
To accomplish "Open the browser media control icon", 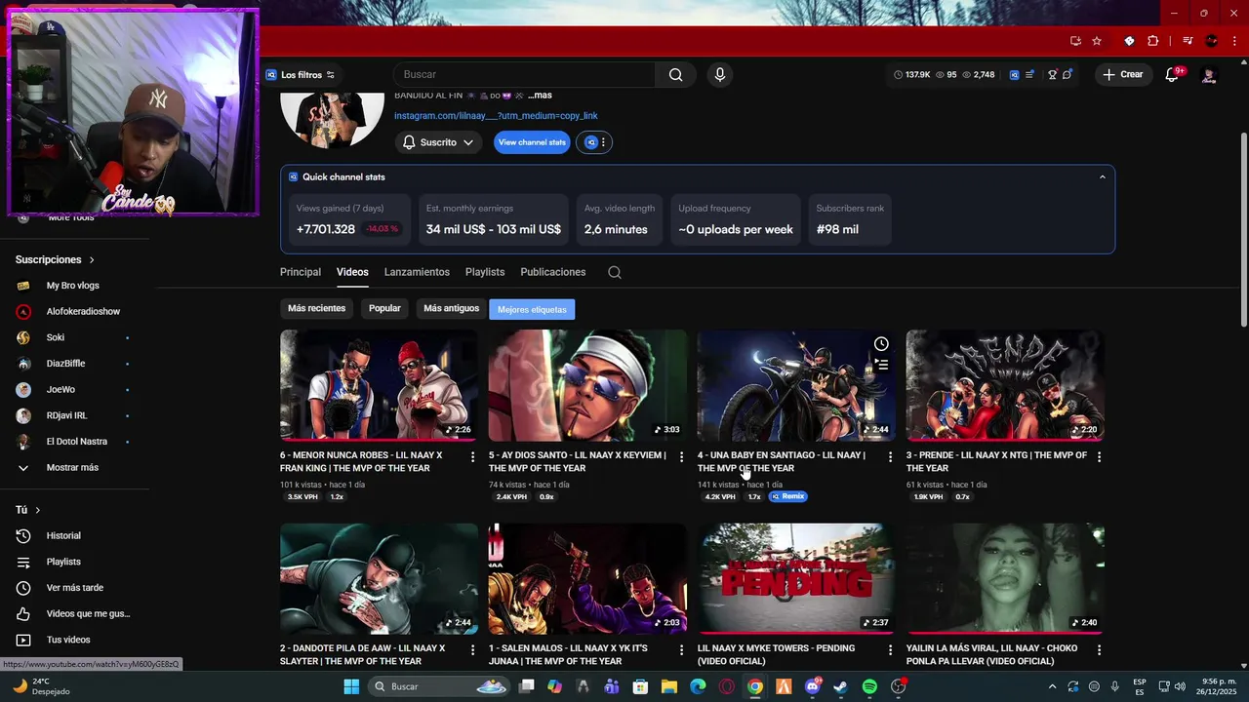I will point(1188,41).
